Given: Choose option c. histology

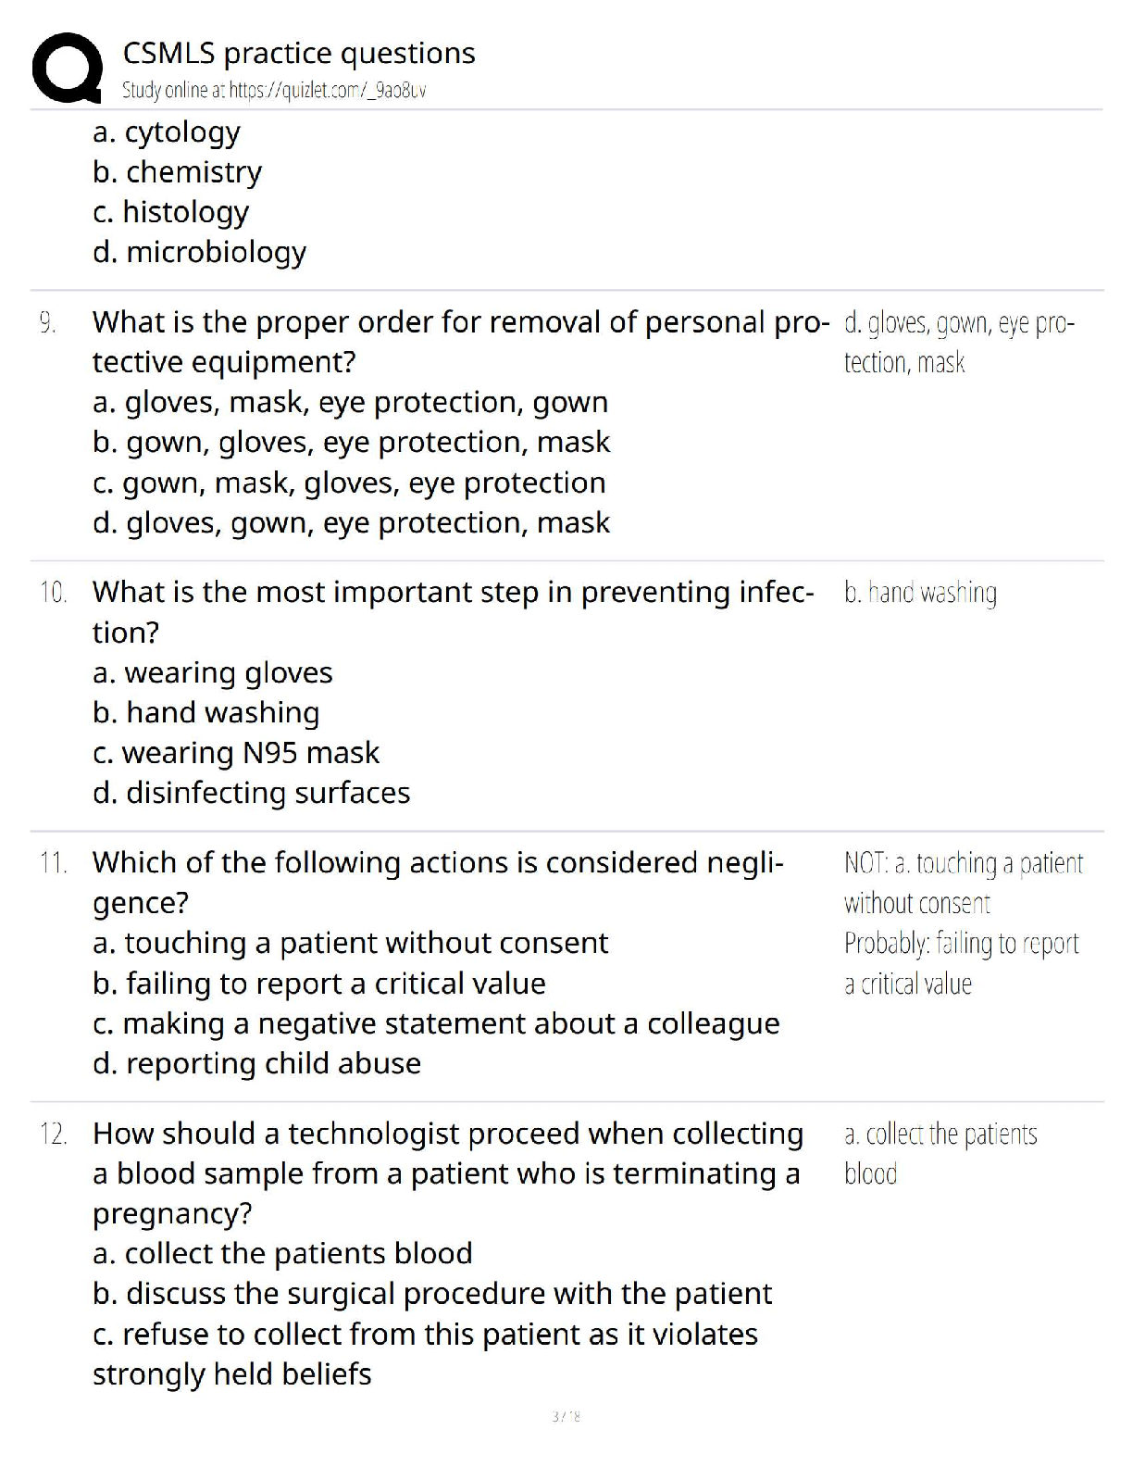Looking at the screenshot, I should (170, 212).
